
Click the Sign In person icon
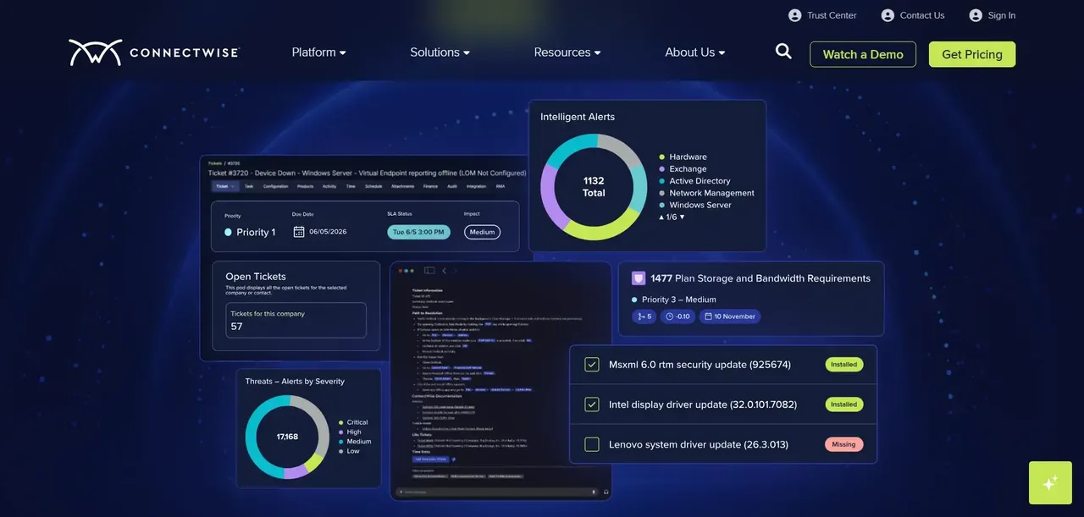point(976,15)
